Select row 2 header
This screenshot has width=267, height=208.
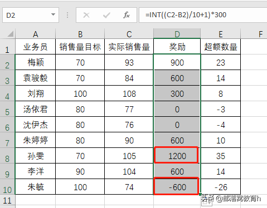(7, 62)
